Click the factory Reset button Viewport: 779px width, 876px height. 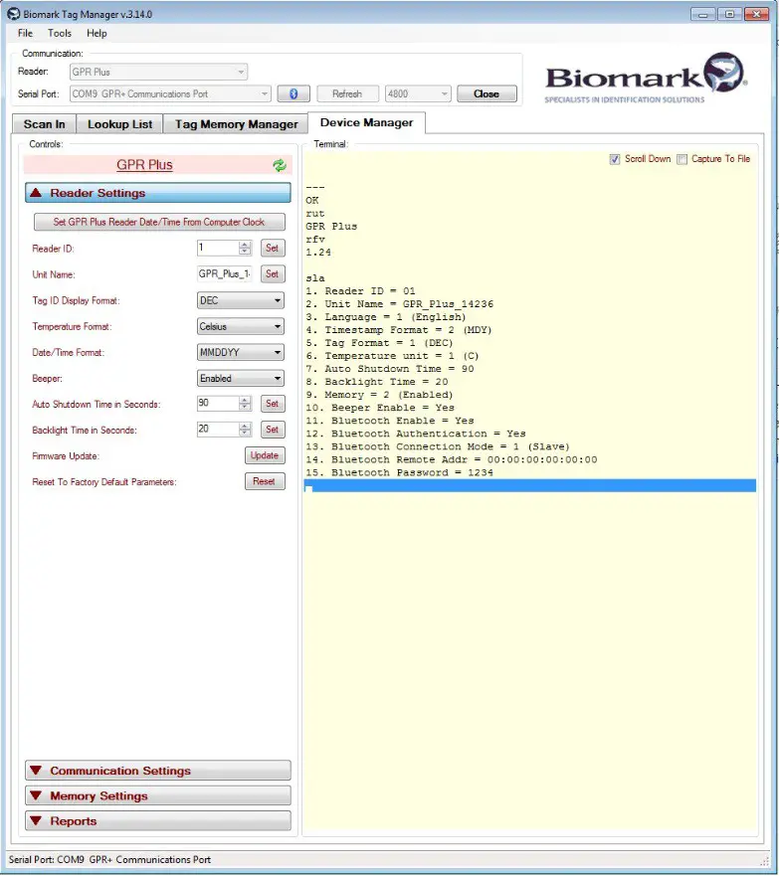click(265, 481)
